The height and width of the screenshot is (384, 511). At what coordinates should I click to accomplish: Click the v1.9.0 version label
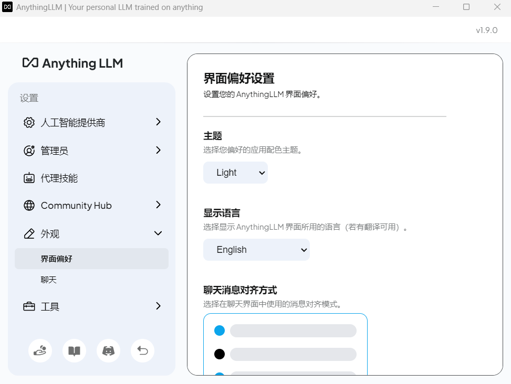pyautogui.click(x=486, y=30)
